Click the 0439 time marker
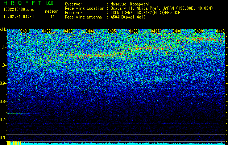 (x=199, y=31)
